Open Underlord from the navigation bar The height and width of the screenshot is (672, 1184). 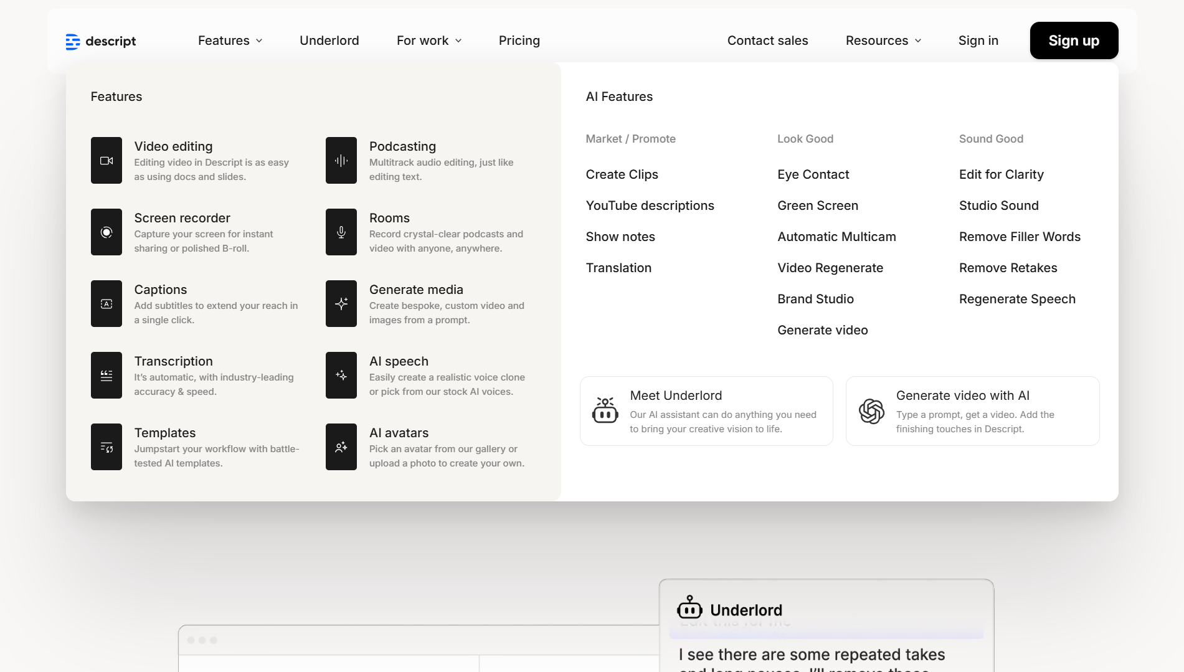click(329, 40)
